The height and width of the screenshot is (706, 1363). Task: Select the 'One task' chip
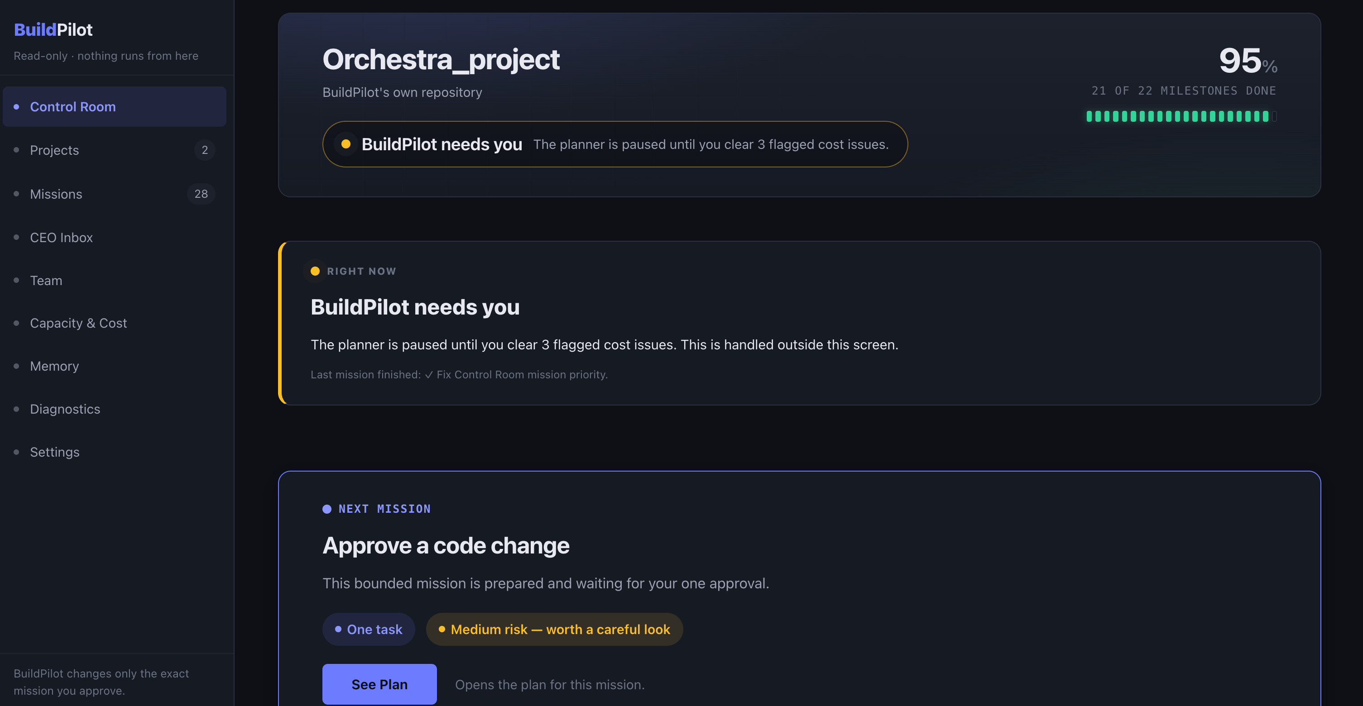pyautogui.click(x=369, y=630)
